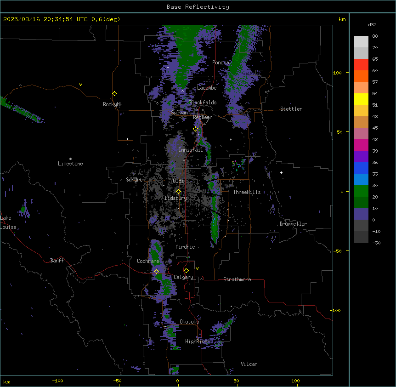Screen dimensions: 396x387
Task: Select the blue 33–36 dBZ legend swatch
Action: tap(361, 168)
